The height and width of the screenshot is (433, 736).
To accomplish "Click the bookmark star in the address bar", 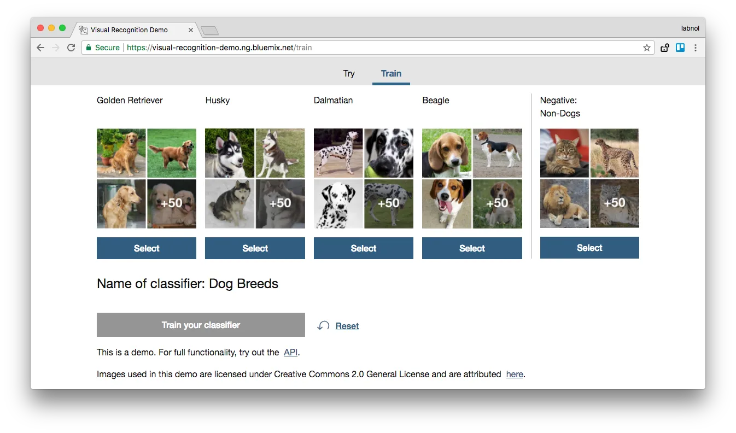I will tap(646, 48).
